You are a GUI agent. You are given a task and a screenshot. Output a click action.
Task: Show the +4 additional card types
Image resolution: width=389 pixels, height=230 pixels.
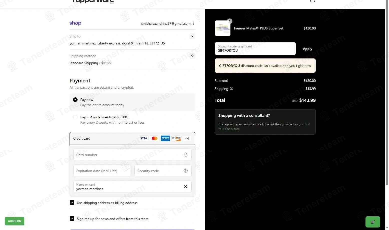click(187, 138)
